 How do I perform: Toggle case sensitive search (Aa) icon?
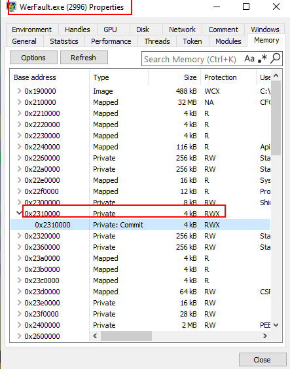(x=249, y=58)
